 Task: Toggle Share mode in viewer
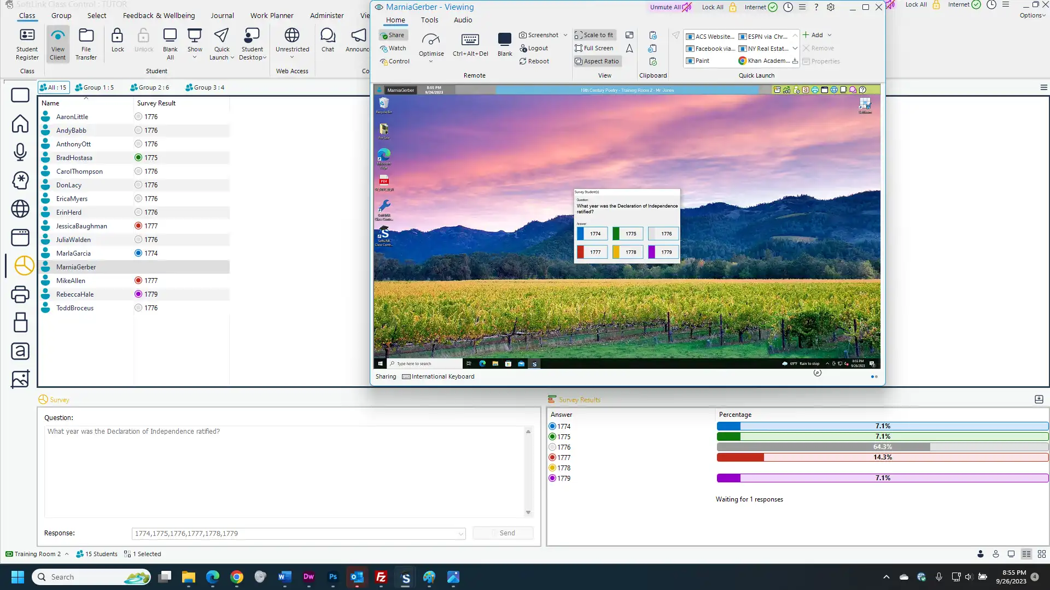393,35
